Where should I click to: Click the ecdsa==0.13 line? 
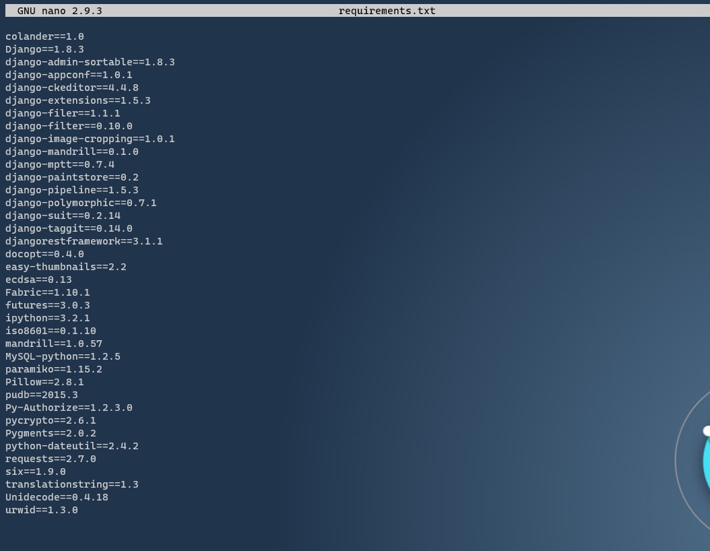coord(38,280)
